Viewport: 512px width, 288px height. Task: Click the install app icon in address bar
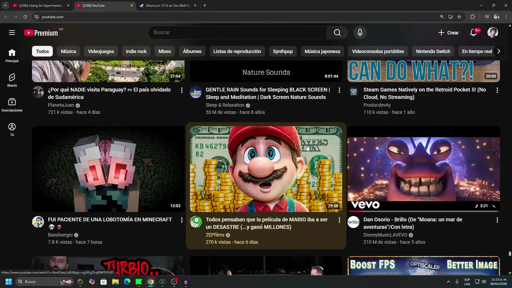(x=451, y=17)
